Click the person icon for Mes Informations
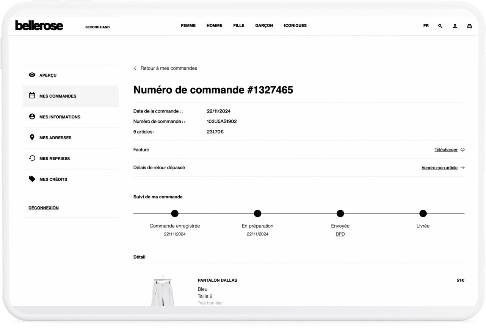 point(32,117)
